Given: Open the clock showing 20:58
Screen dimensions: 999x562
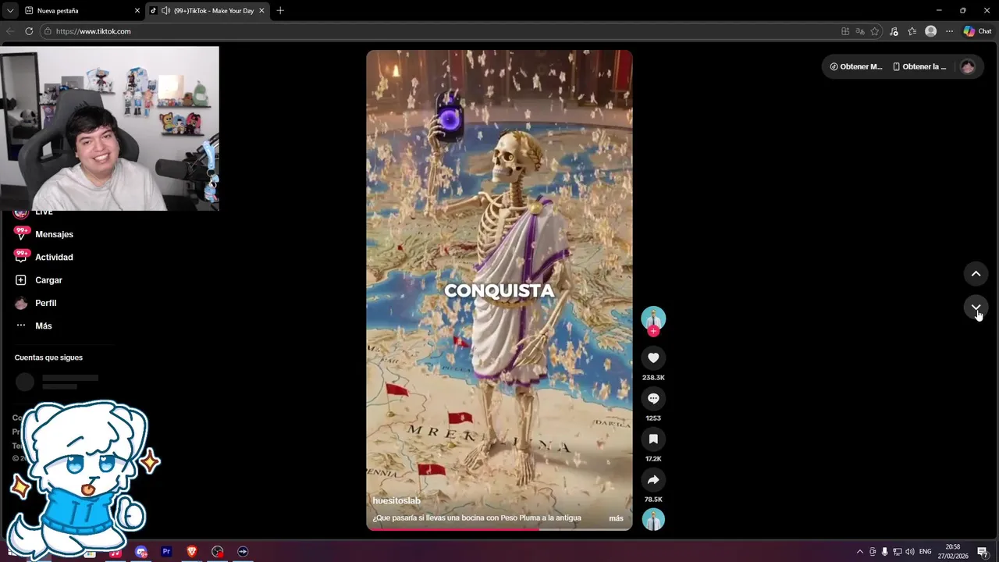Looking at the screenshot, I should coord(953,552).
